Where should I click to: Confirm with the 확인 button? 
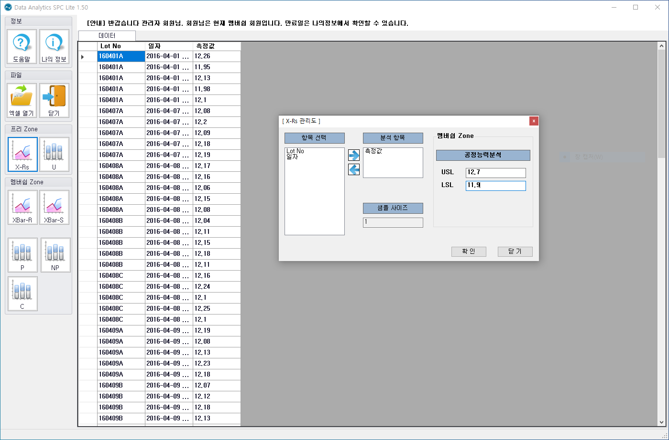(469, 251)
